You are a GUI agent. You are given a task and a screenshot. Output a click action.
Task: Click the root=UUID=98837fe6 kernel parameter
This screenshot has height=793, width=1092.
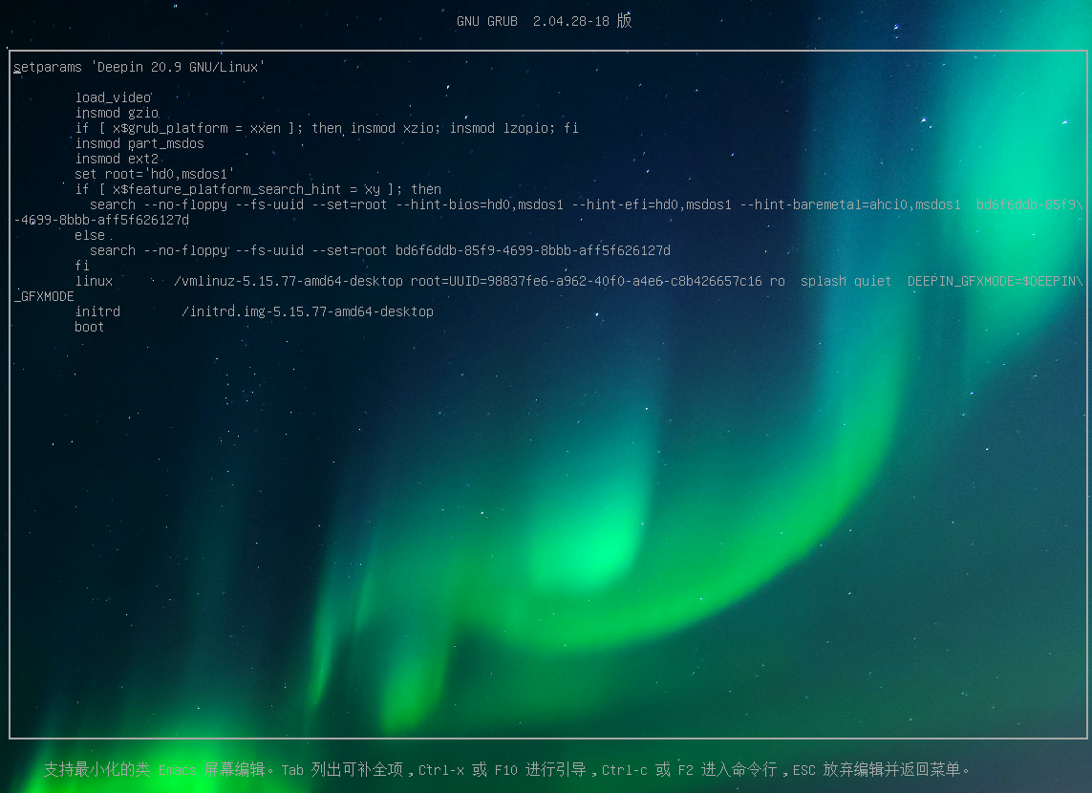(587, 282)
